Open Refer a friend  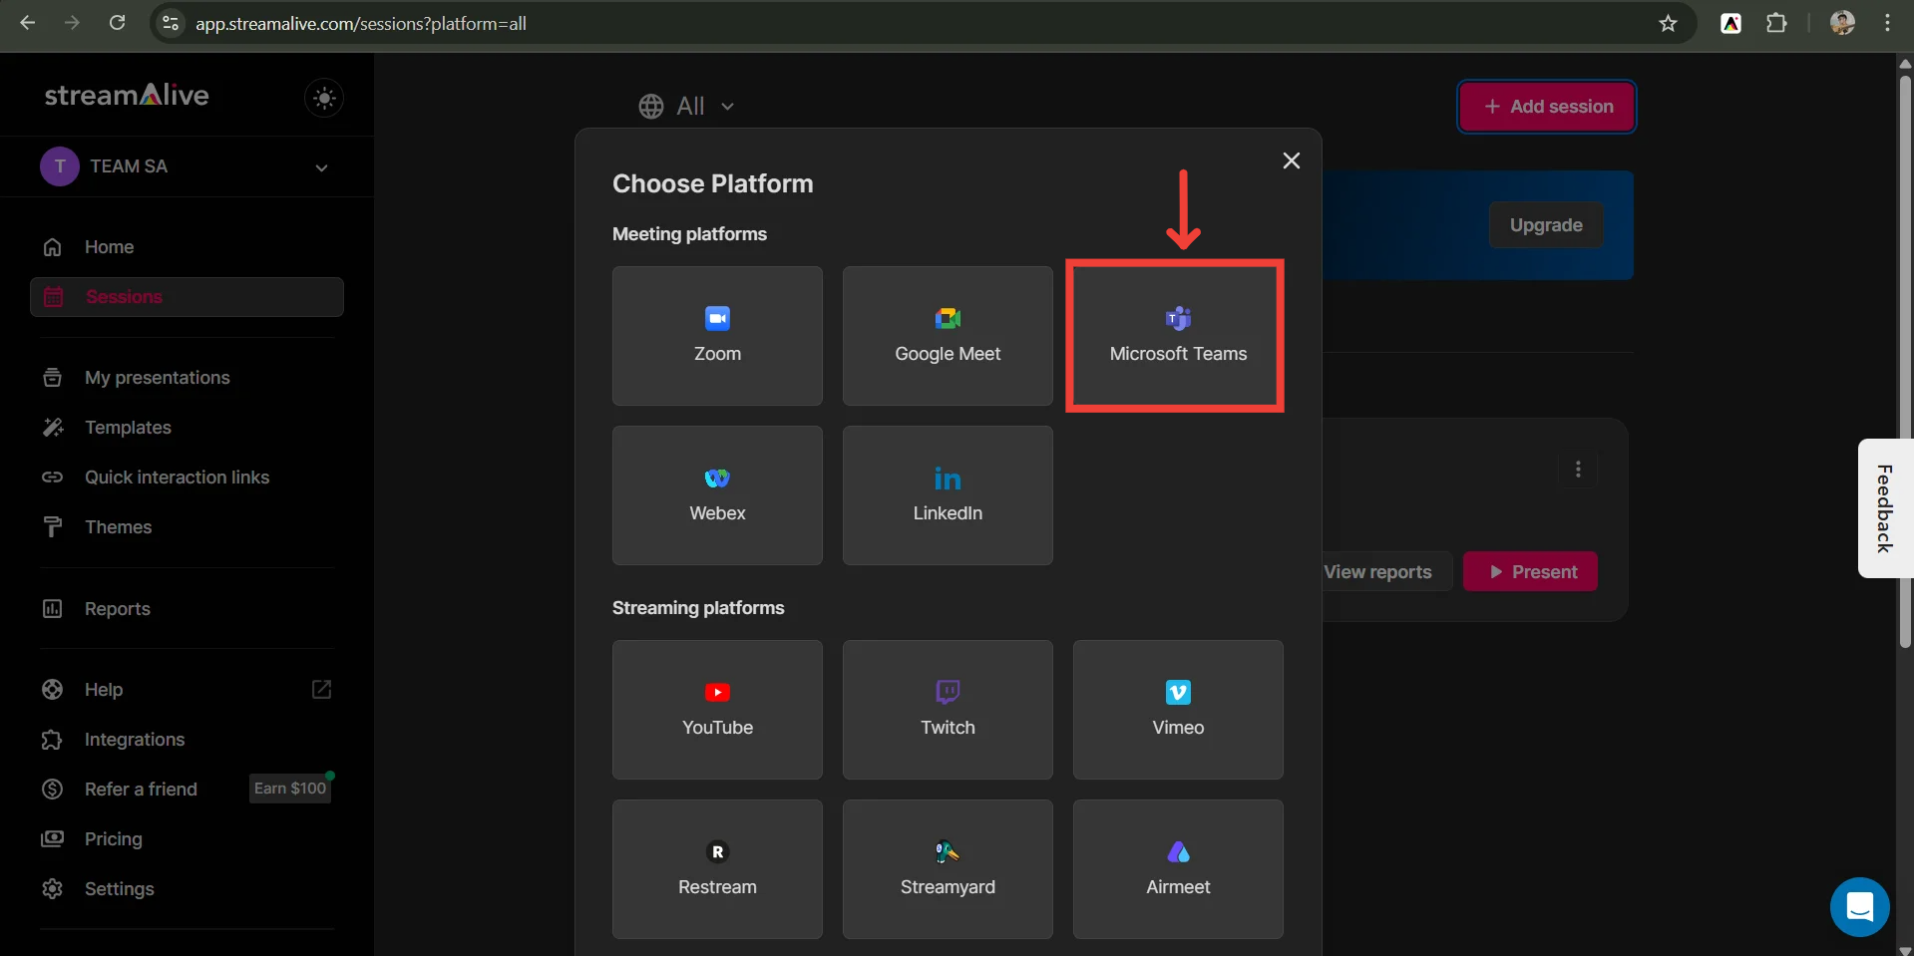point(141,790)
